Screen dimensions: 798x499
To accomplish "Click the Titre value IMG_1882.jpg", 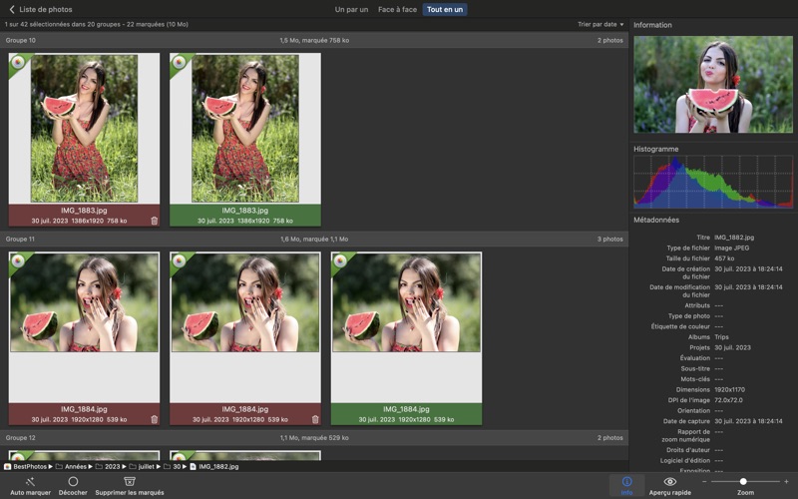I will pyautogui.click(x=734, y=238).
